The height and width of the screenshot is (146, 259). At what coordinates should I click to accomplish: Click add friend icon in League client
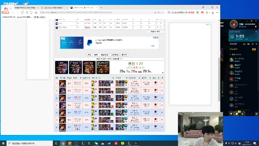pyautogui.click(x=244, y=44)
